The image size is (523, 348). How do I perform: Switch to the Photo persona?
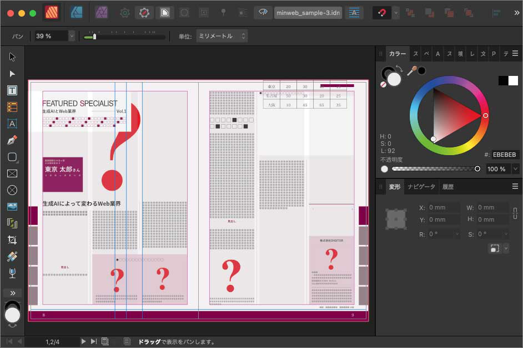click(102, 12)
